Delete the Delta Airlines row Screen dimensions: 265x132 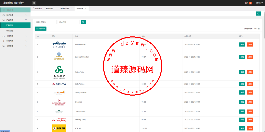click(x=250, y=84)
